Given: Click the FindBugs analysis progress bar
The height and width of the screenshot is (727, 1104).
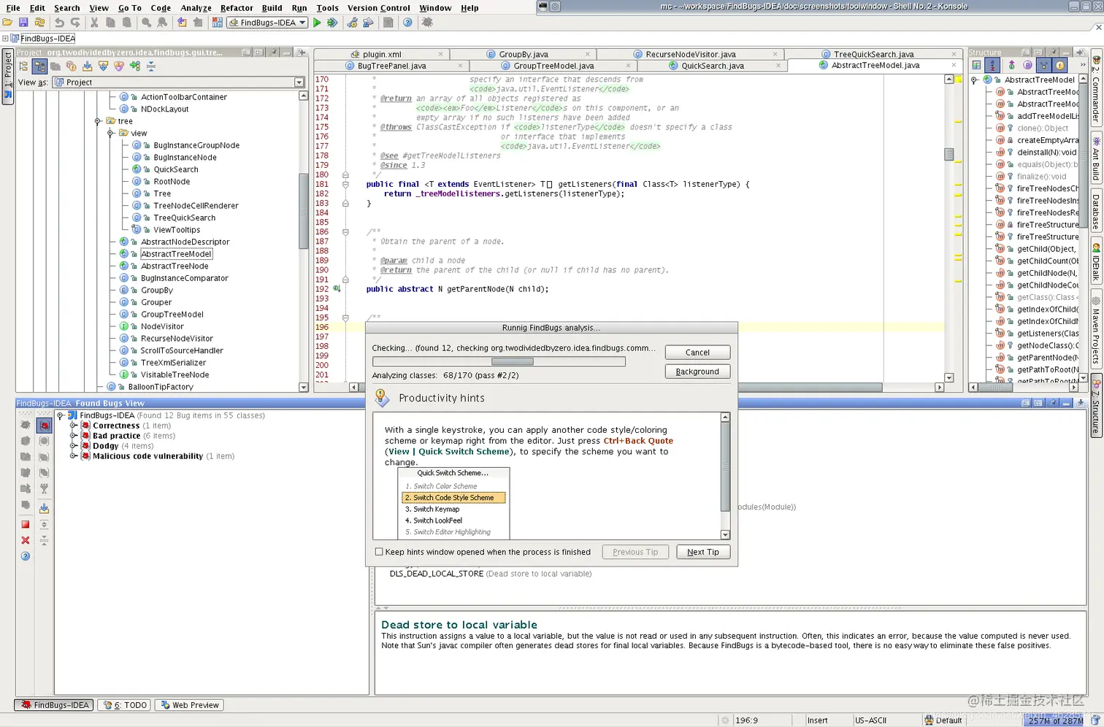Looking at the screenshot, I should click(499, 362).
